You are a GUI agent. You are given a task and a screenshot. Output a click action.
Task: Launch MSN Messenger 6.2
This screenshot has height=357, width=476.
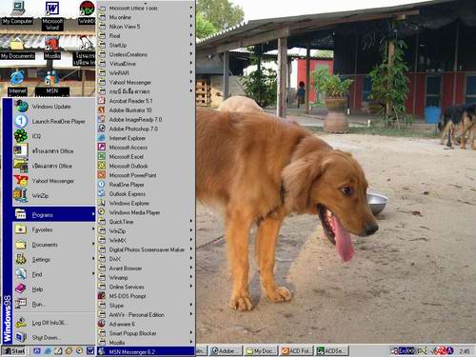click(146, 351)
